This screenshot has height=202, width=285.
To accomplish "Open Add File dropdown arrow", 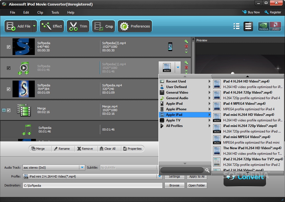I will (x=34, y=26).
